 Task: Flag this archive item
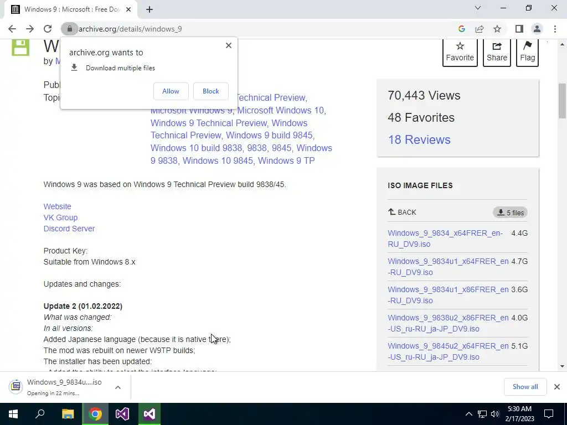[528, 53]
